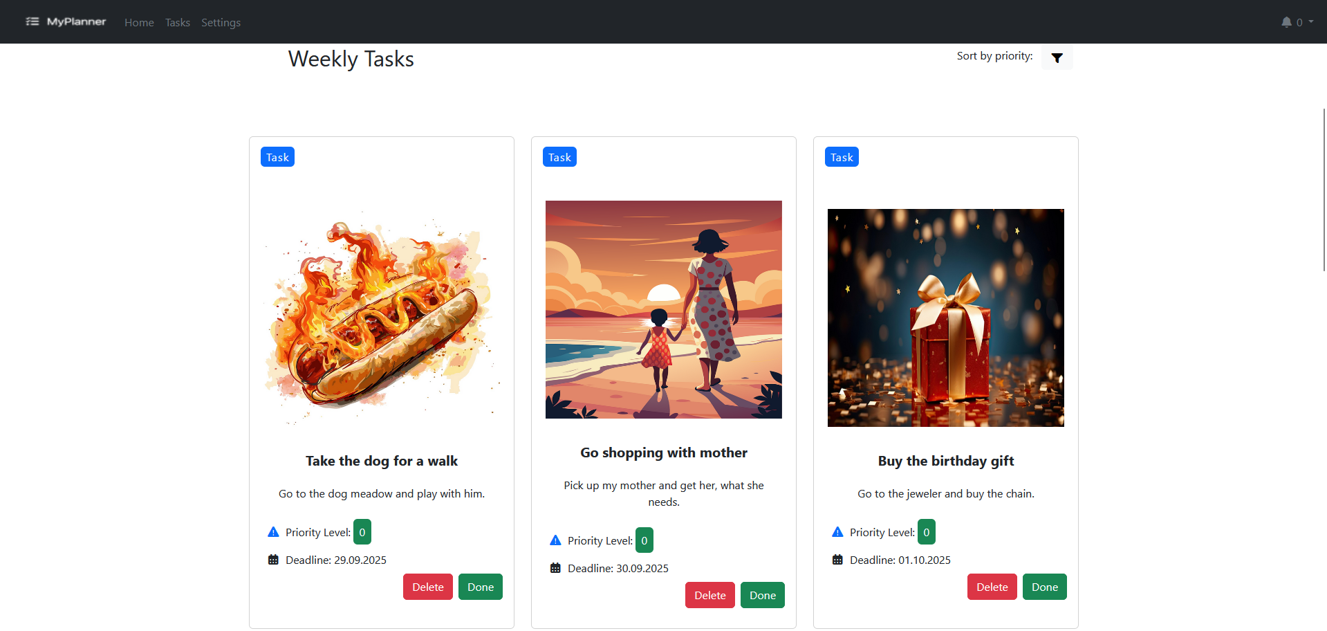Click the red gift box image
Viewport: 1327px width, 631px height.
coord(945,318)
